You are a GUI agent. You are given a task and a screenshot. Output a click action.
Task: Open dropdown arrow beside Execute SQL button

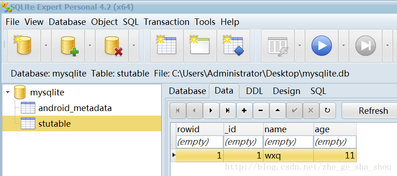343,46
